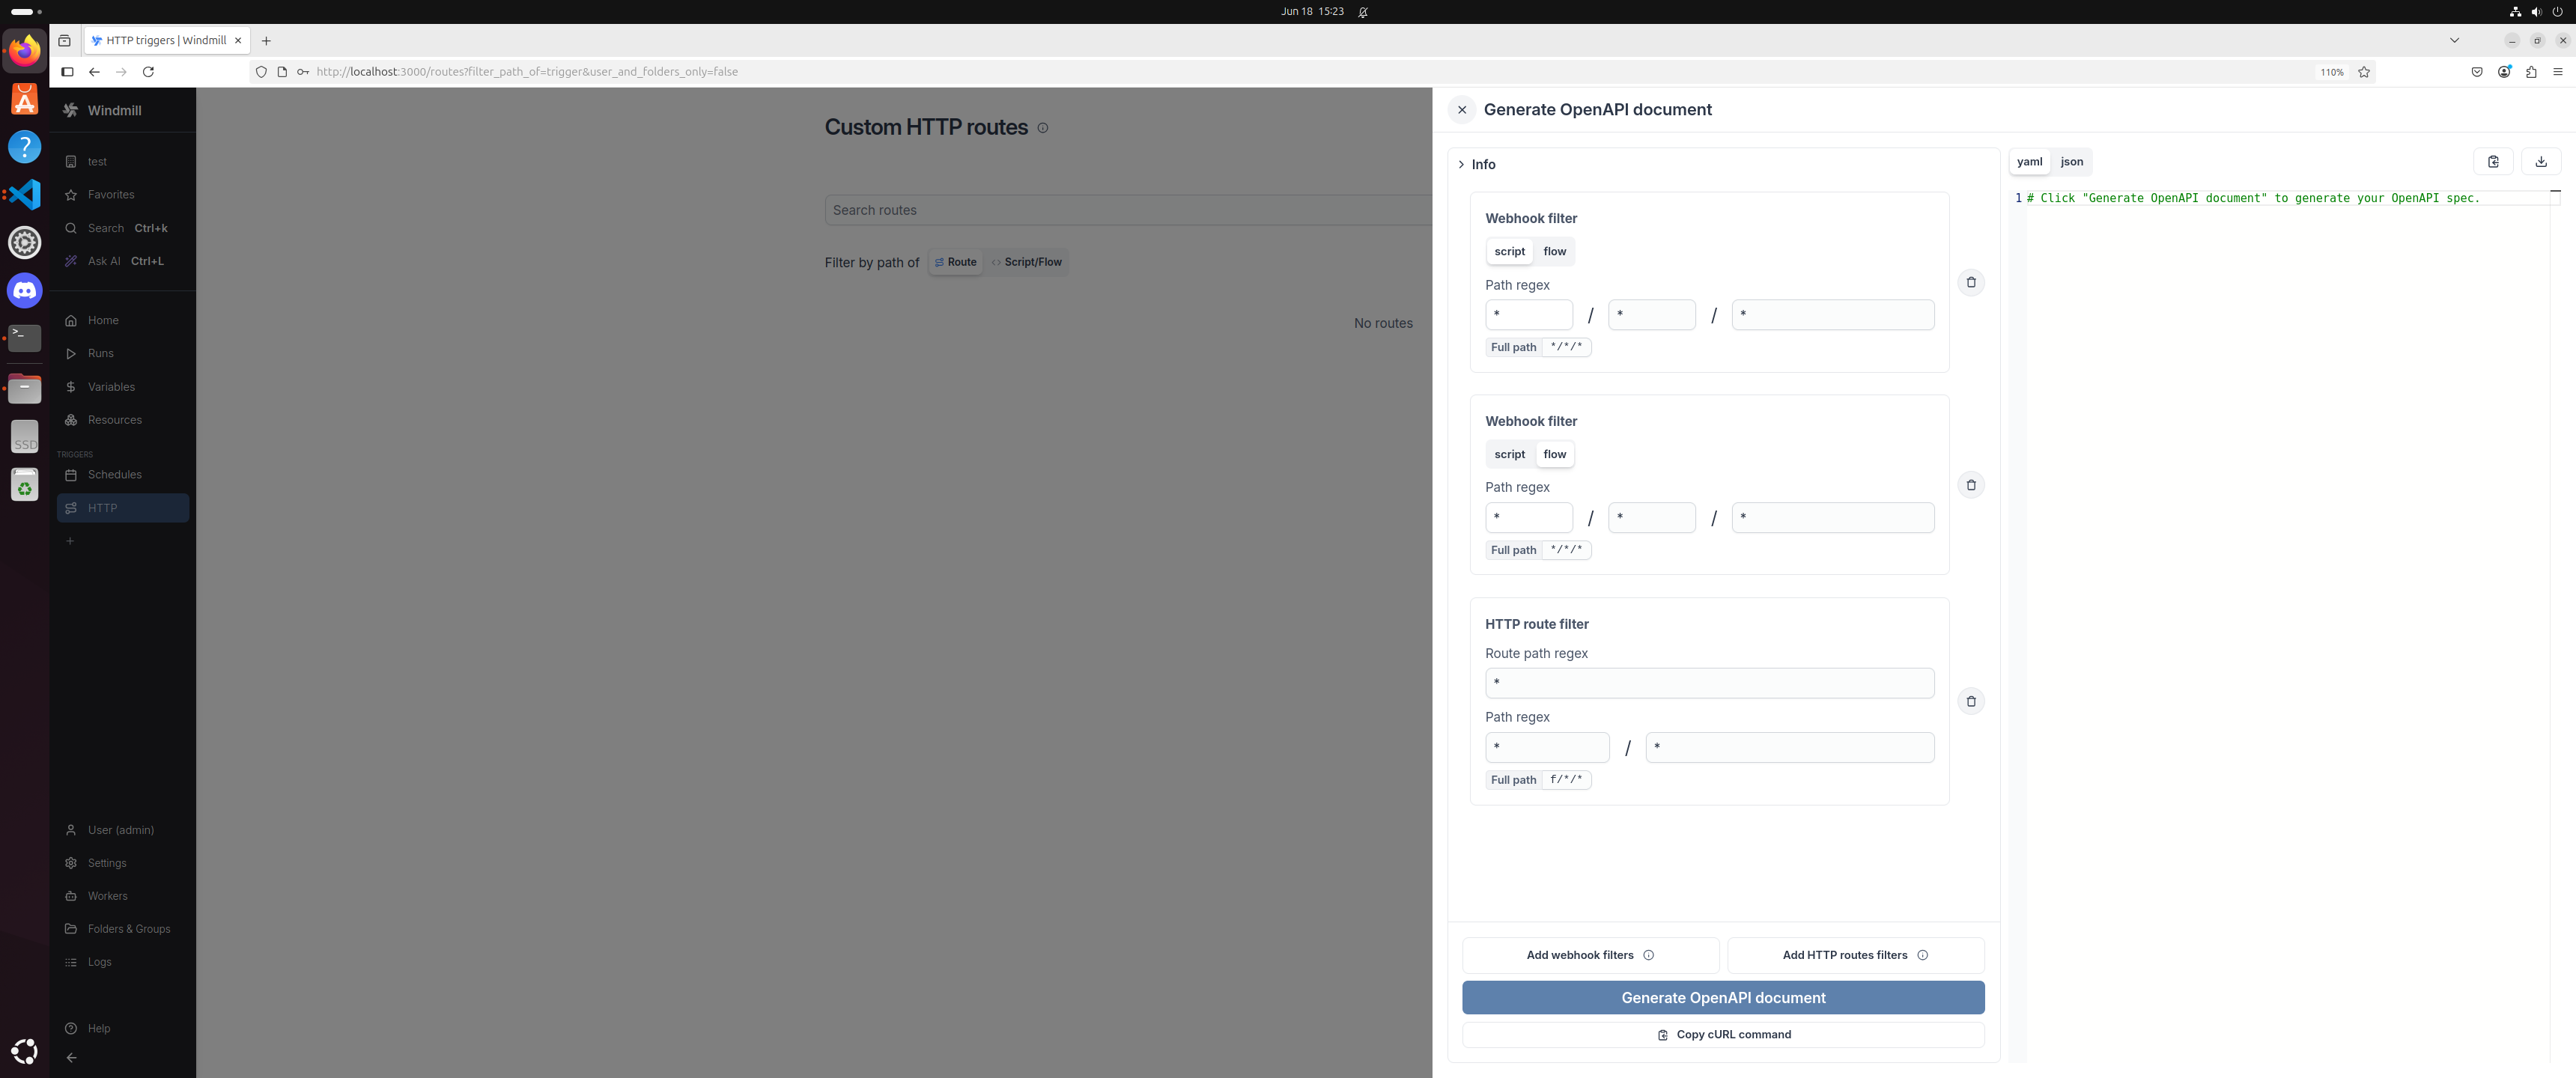Switch to the yaml output tab
Image resolution: width=2576 pixels, height=1078 pixels.
point(2029,162)
